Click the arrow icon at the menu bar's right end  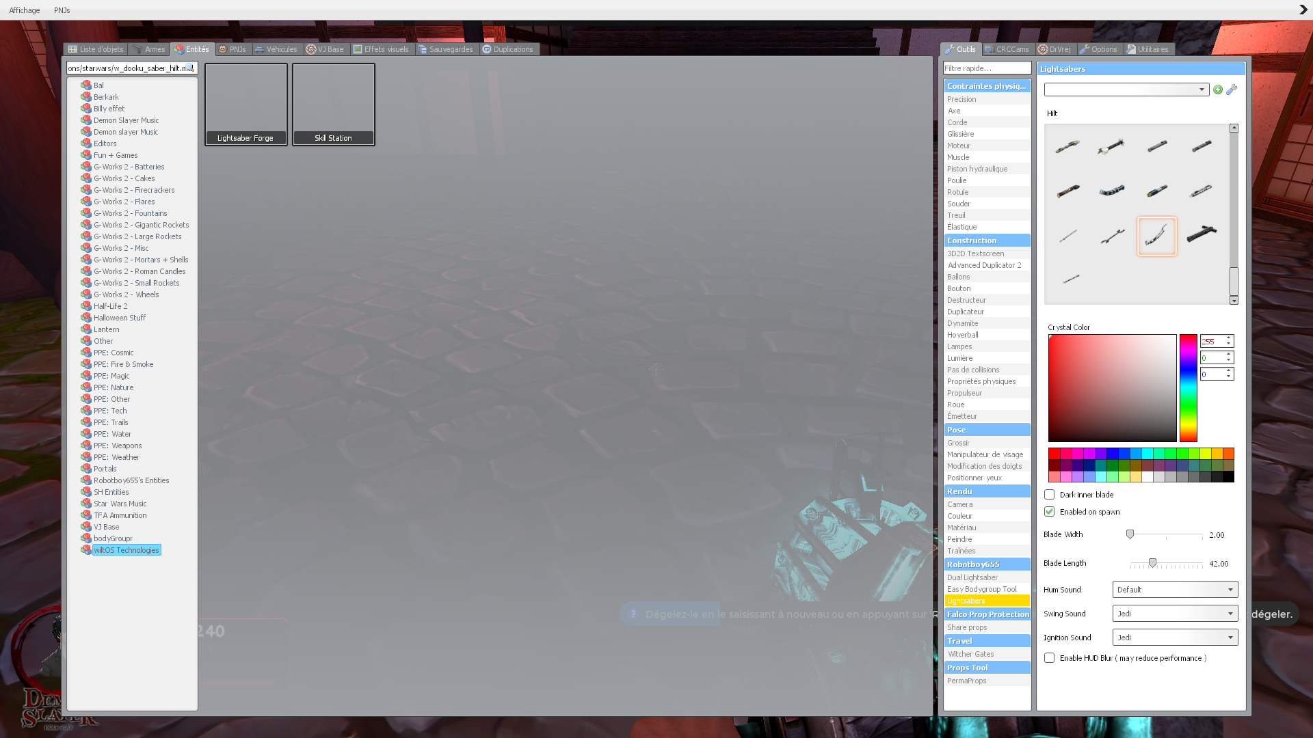[x=1303, y=10]
